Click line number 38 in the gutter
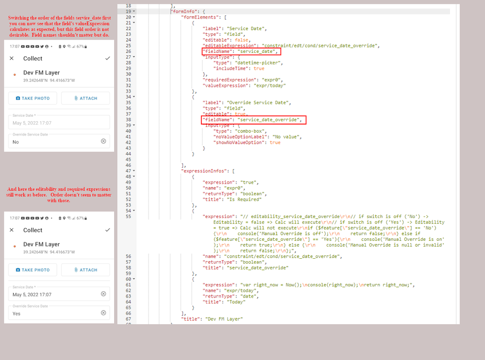Viewport: 485px width, 360px height. 128,120
